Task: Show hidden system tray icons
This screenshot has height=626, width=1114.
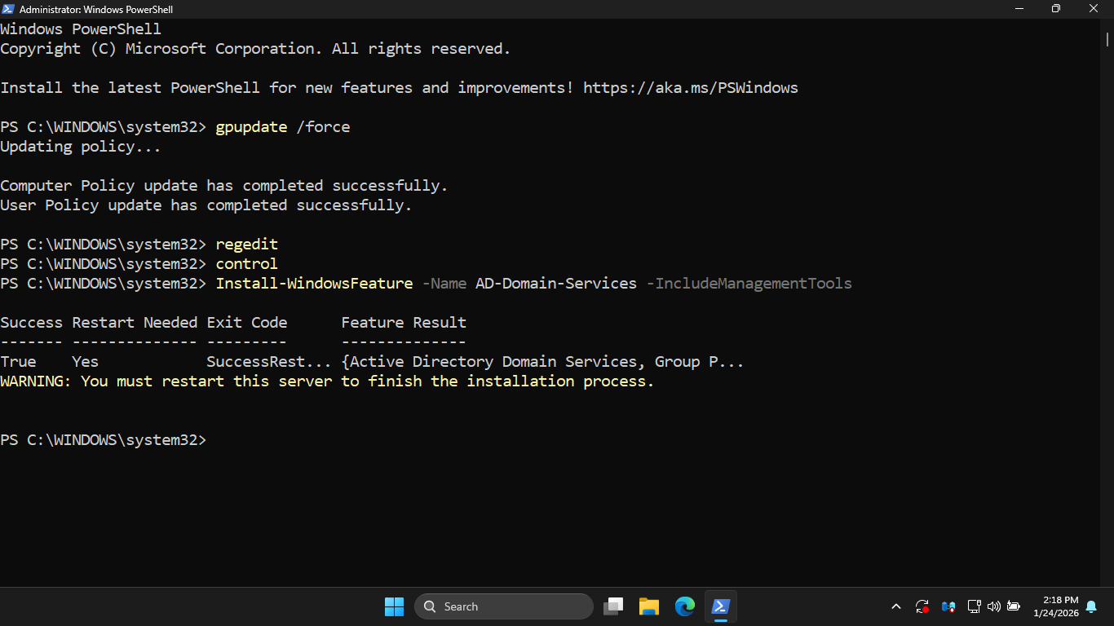Action: point(896,606)
